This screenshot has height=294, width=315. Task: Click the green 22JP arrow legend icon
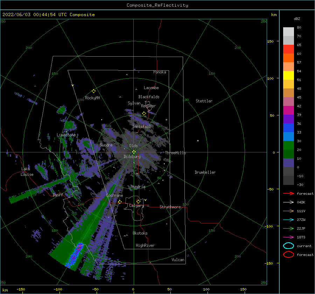288,228
